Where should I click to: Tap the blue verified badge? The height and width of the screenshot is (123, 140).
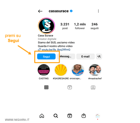(71, 11)
